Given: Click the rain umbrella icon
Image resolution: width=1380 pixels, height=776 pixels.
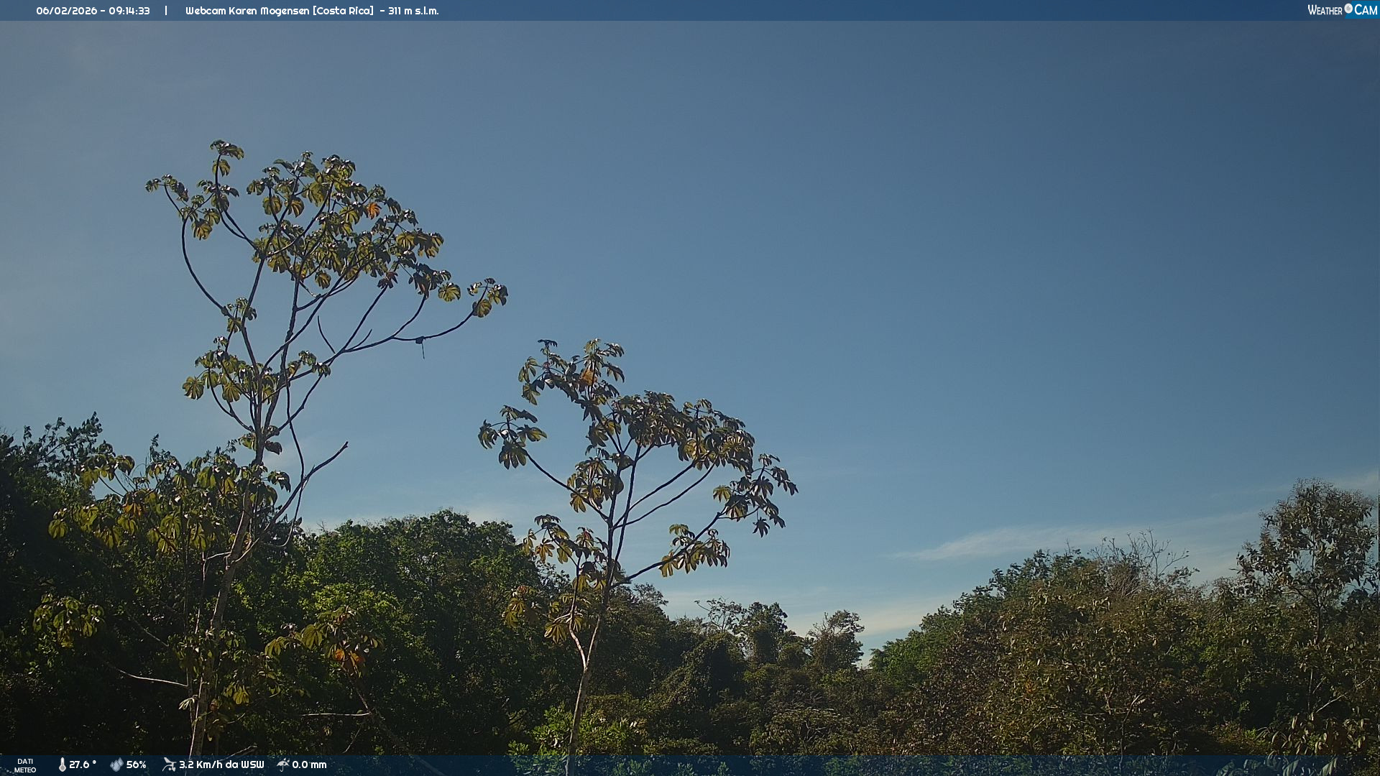Looking at the screenshot, I should (283, 765).
